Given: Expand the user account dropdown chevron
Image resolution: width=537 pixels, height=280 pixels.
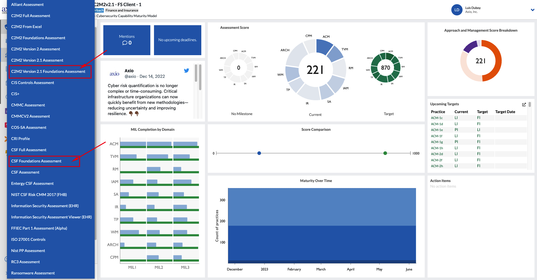Looking at the screenshot, I should [x=533, y=10].
